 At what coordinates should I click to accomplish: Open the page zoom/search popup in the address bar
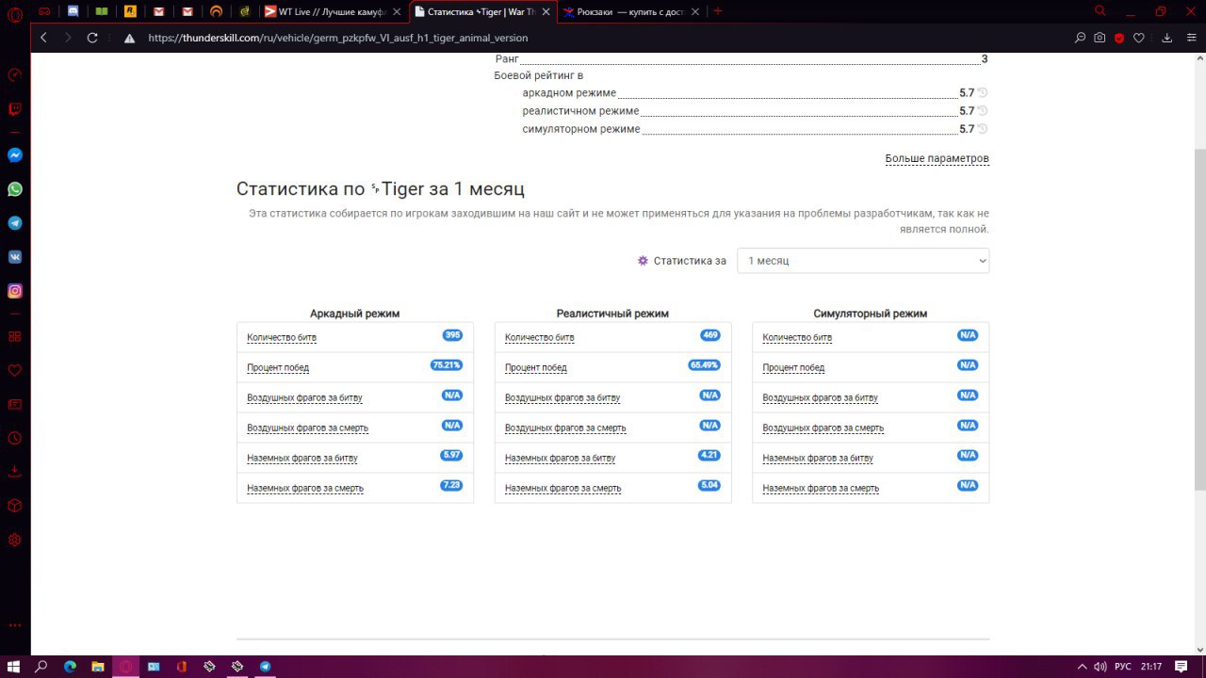point(1081,38)
